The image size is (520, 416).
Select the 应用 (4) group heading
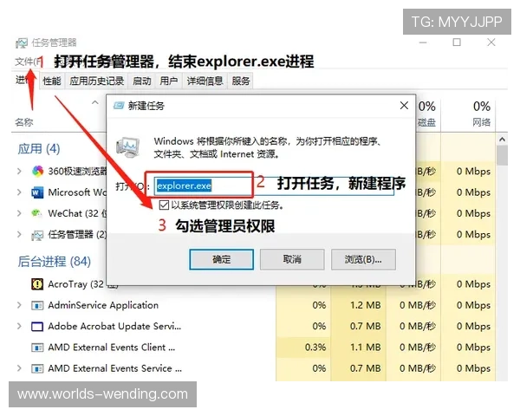[39, 148]
